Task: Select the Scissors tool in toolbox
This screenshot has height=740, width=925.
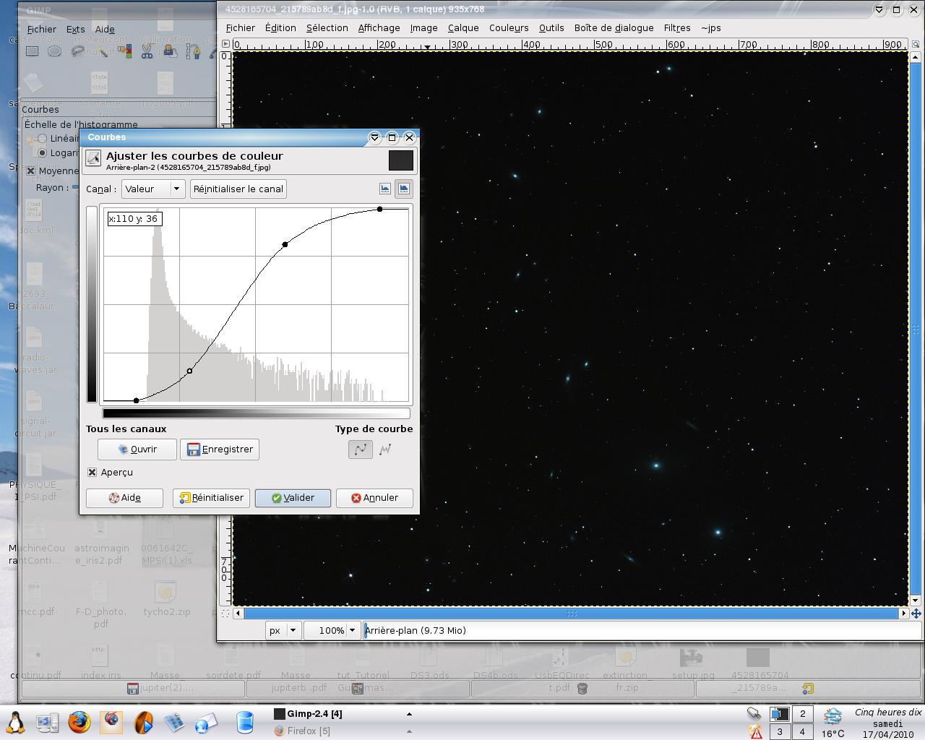Action: coord(147,51)
